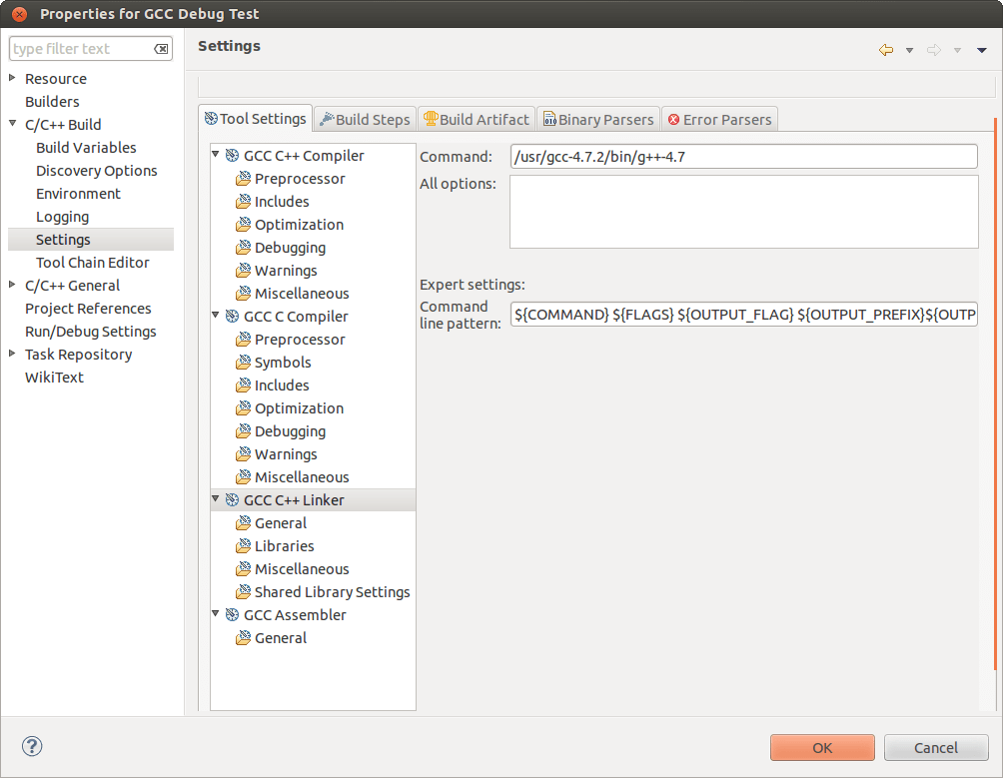Click the C++ Compiler Warnings option icon
Viewport: 1003px width, 778px height.
click(x=243, y=271)
